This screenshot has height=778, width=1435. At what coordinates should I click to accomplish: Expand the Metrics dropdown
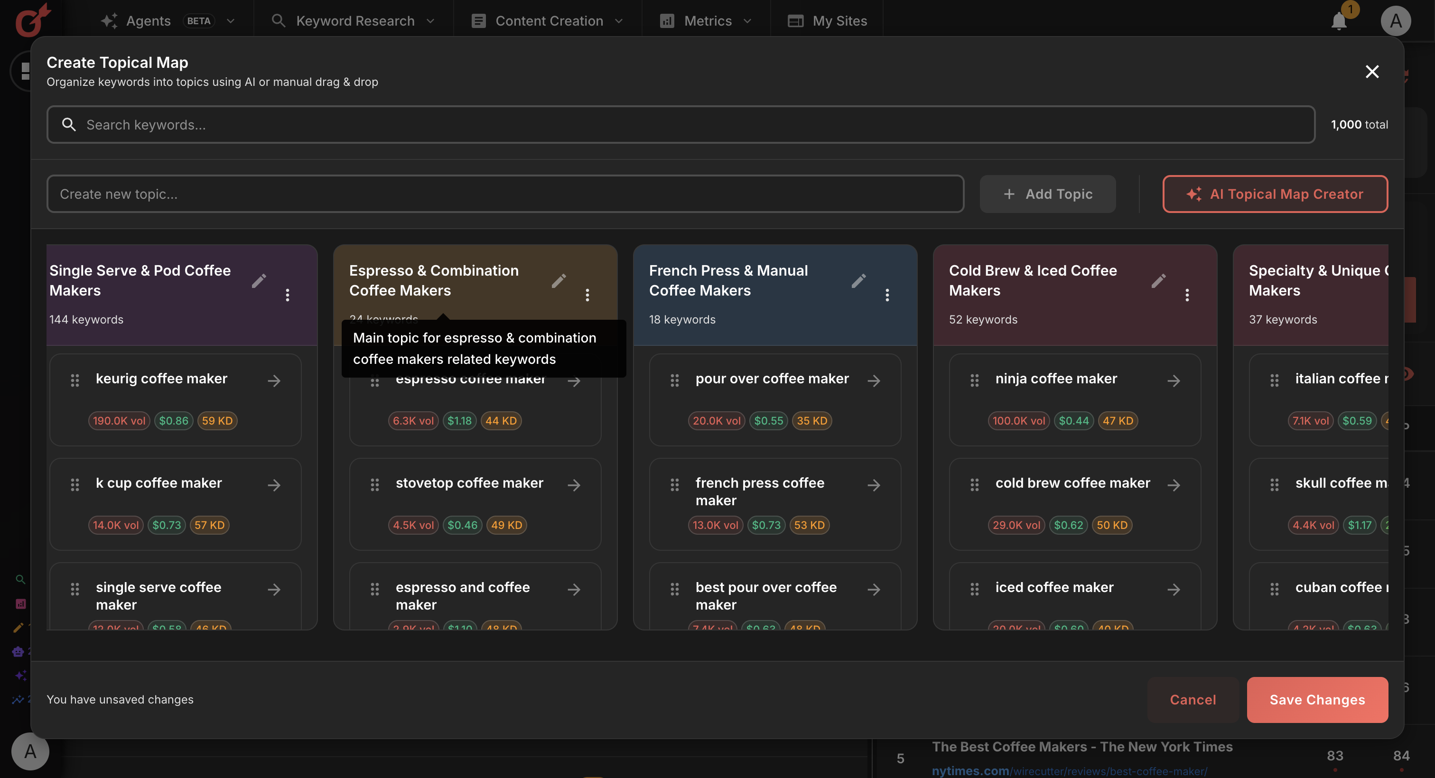(x=748, y=20)
